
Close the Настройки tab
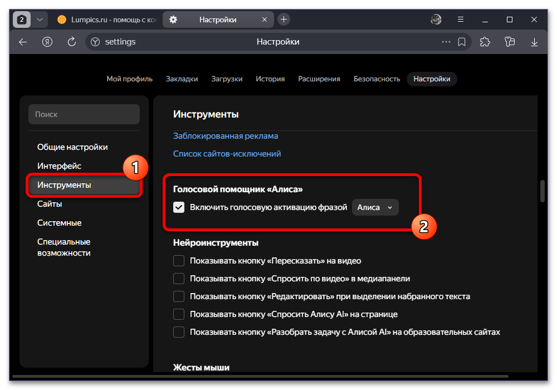pos(264,19)
